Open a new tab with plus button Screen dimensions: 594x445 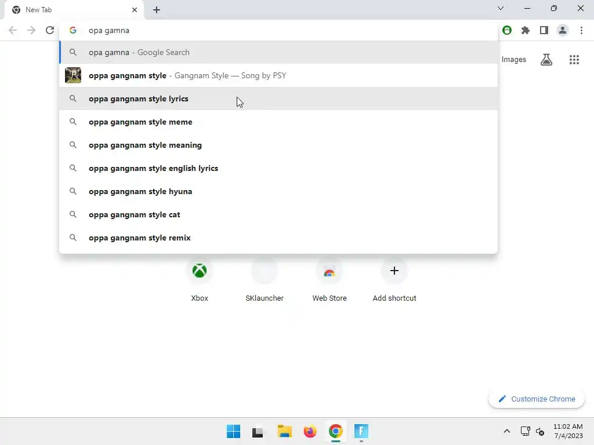[x=157, y=10]
